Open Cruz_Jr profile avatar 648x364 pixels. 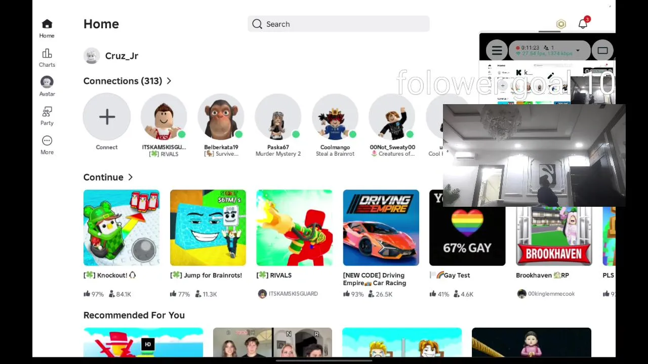(92, 56)
